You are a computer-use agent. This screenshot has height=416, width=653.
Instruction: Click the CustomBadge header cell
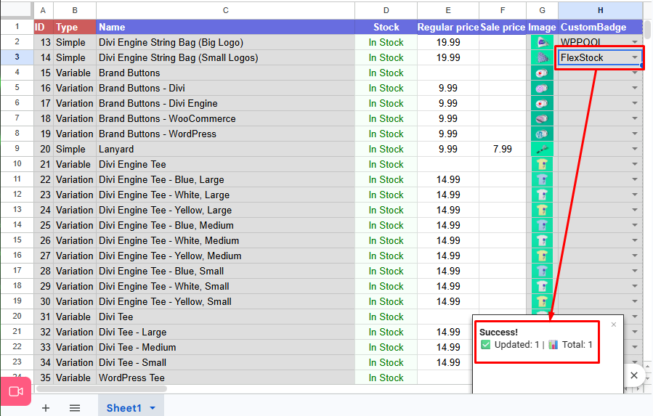(x=600, y=27)
